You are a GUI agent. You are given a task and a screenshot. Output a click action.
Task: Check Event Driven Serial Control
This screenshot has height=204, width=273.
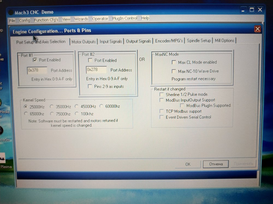[x=161, y=117]
